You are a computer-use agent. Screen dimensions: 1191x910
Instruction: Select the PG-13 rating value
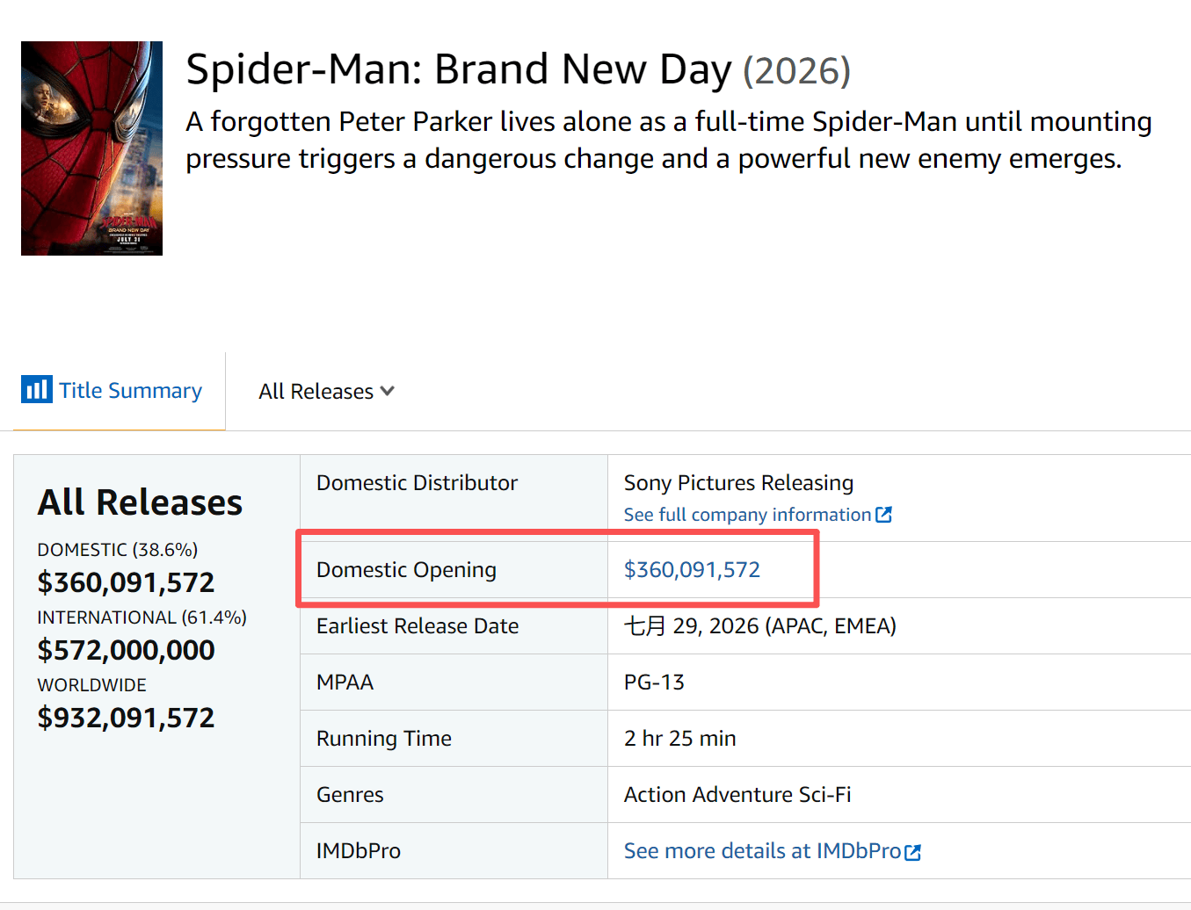(654, 682)
